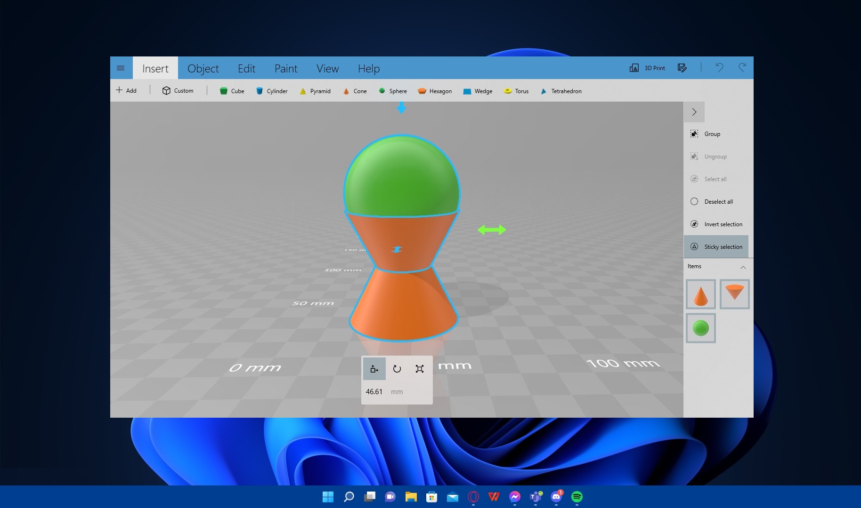Collapse the Items section
The image size is (861, 508).
pos(743,267)
